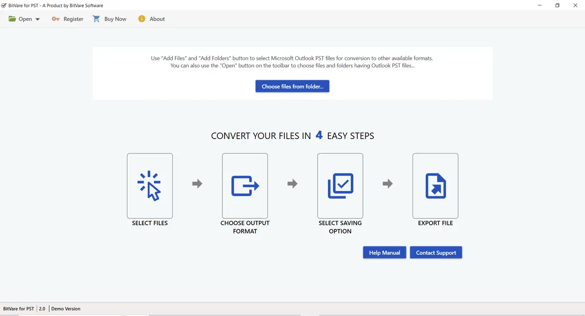585x316 pixels.
Task: Click the Open folder icon in toolbar
Action: click(12, 19)
